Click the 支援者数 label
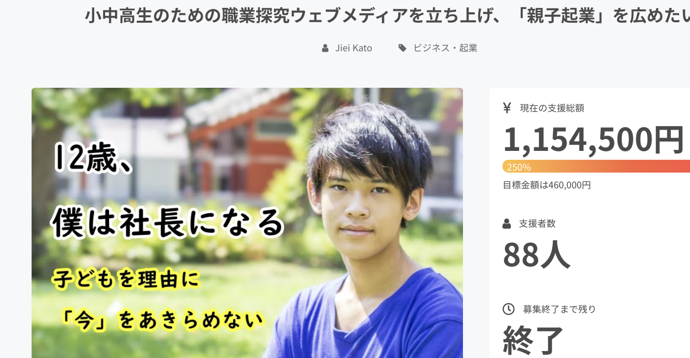The image size is (690, 358). 537,223
